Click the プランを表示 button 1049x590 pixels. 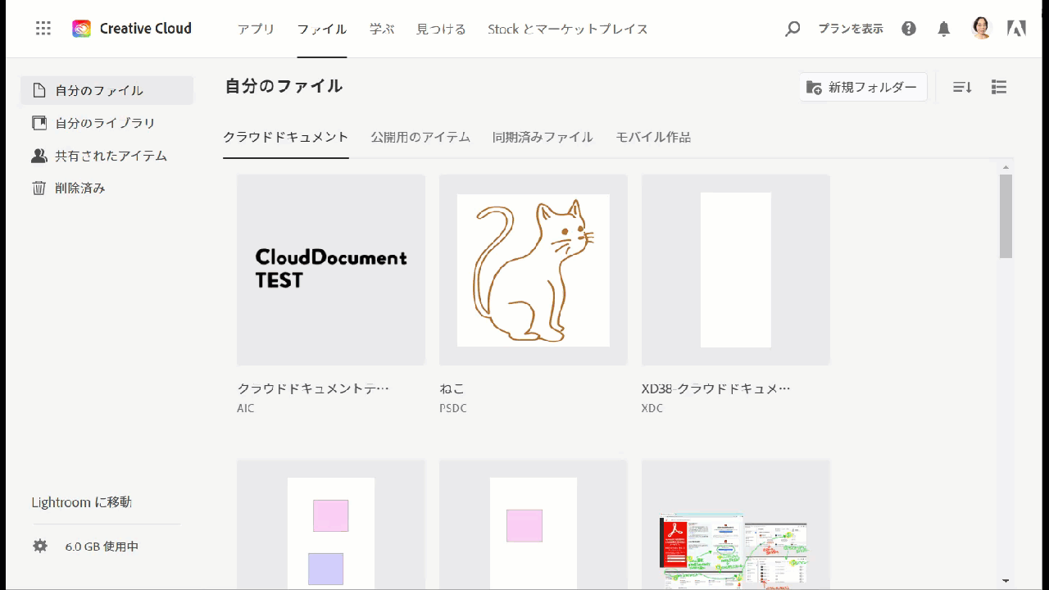[851, 29]
